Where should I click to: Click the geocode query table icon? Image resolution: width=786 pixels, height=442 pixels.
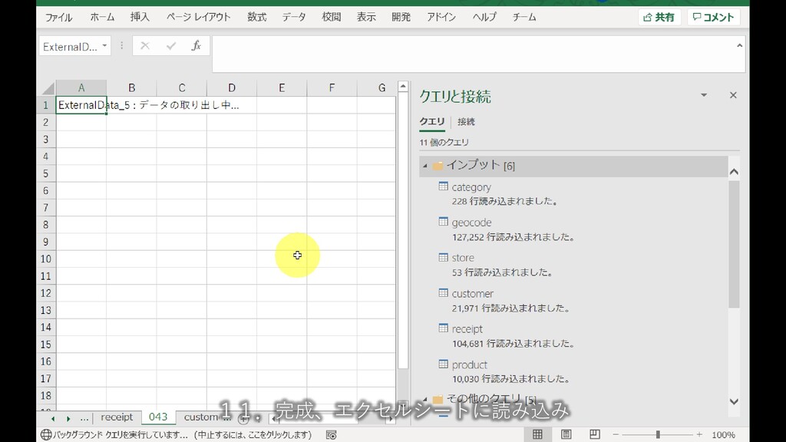click(x=443, y=222)
